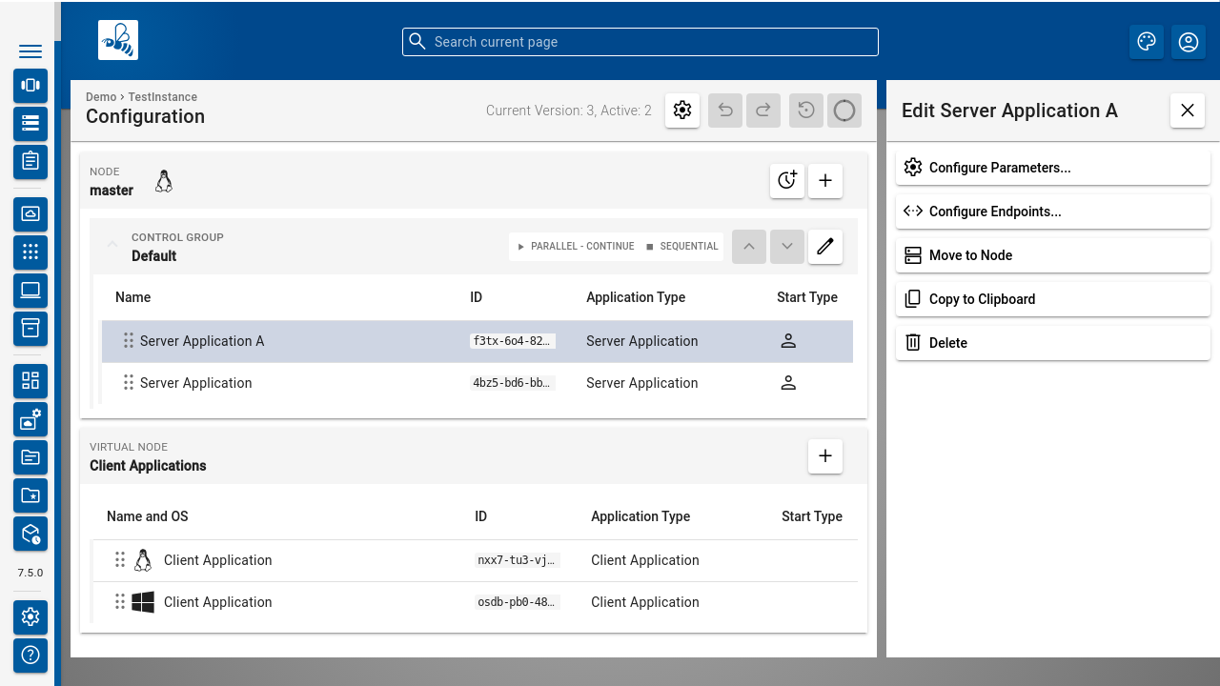
Task: Click the undo arrow button
Action: [725, 111]
